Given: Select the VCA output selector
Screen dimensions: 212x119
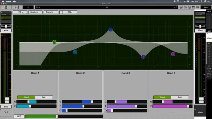Looking at the screenshot, I should tap(209, 76).
